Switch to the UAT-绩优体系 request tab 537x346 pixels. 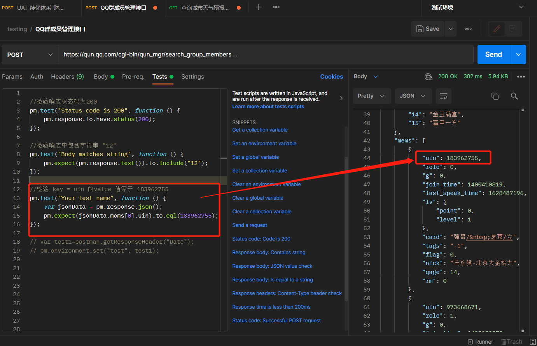(x=40, y=8)
